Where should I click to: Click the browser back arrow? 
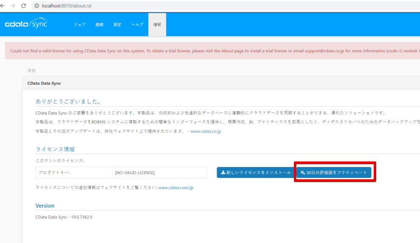pyautogui.click(x=3, y=6)
